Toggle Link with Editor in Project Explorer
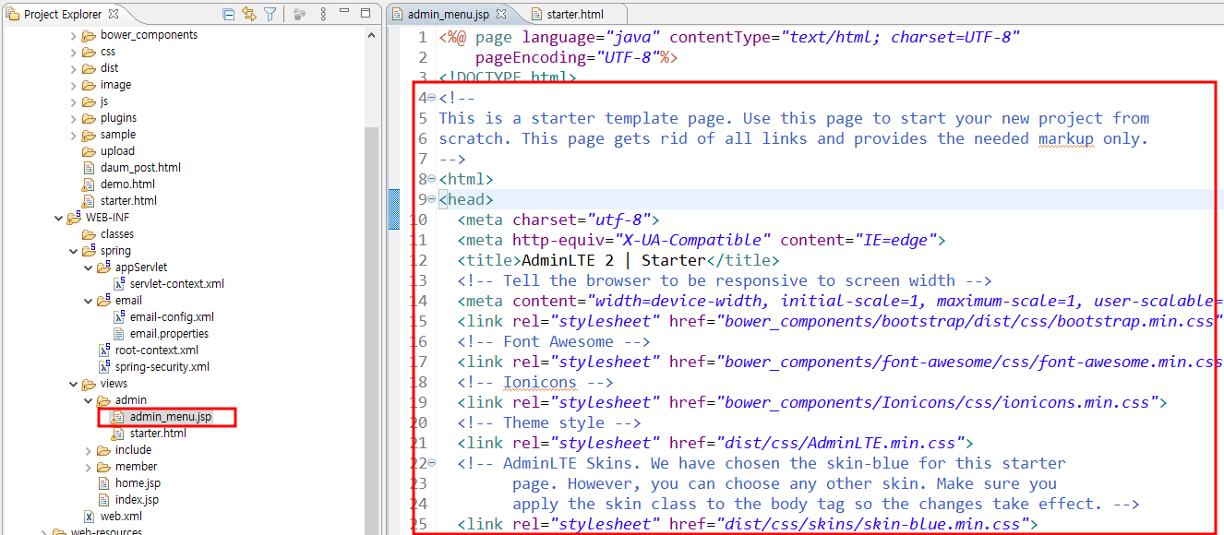Image resolution: width=1224 pixels, height=535 pixels. pyautogui.click(x=249, y=14)
